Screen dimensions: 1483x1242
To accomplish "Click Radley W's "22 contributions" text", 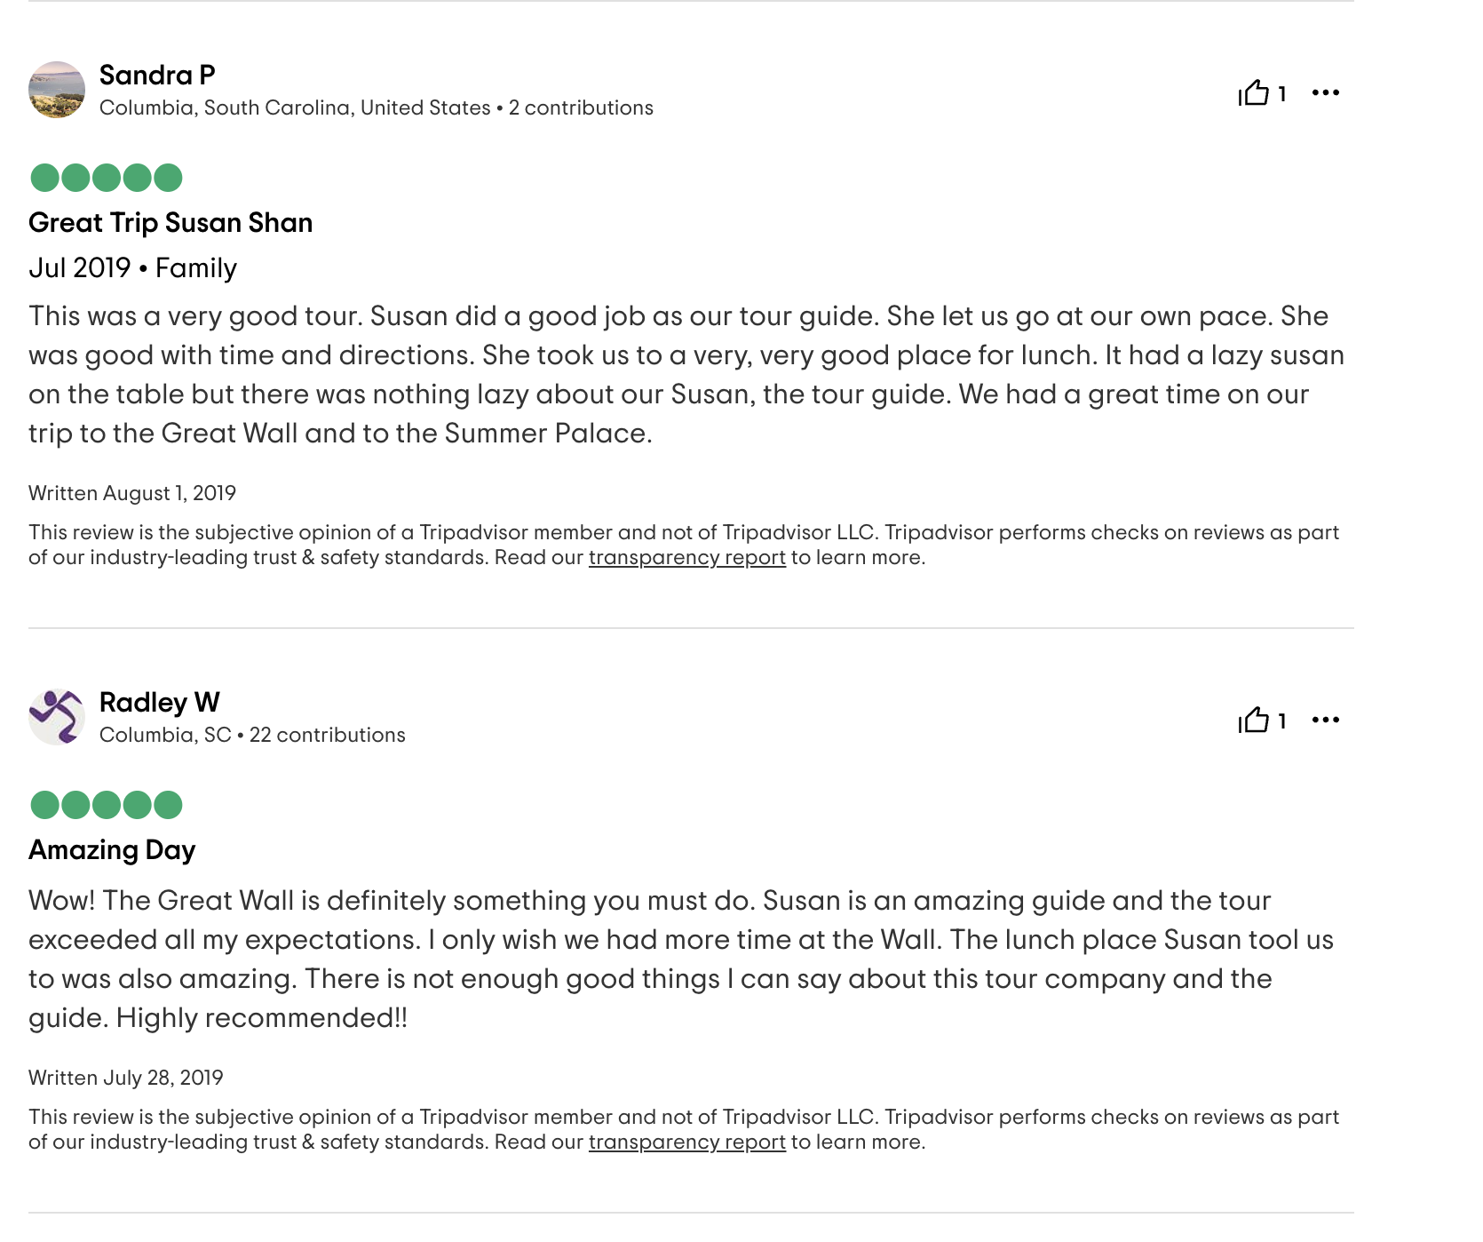I will 328,736.
